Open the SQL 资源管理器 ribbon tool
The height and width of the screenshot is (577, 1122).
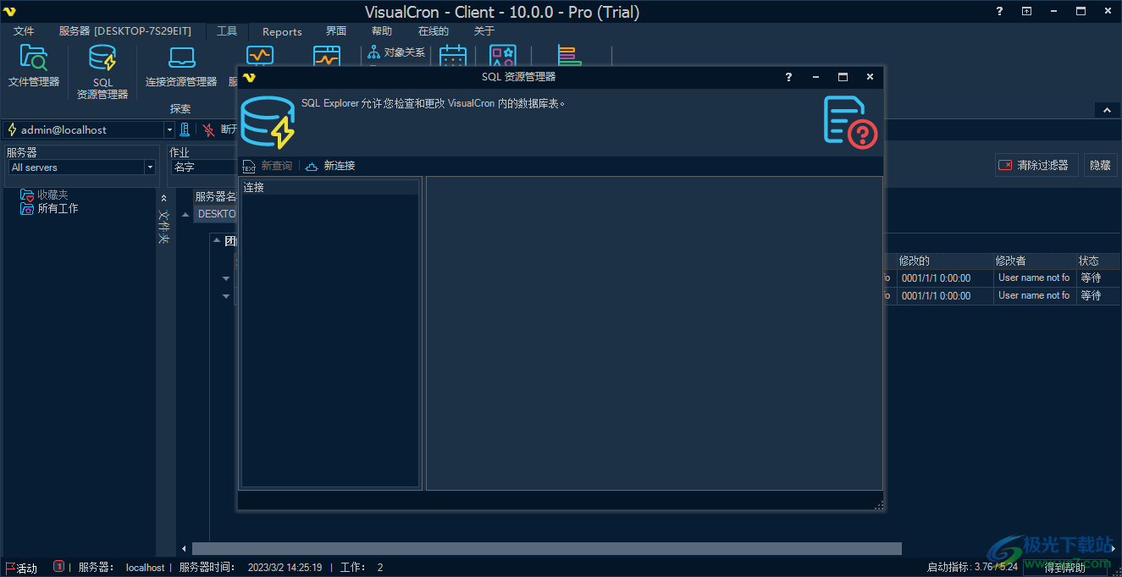102,72
